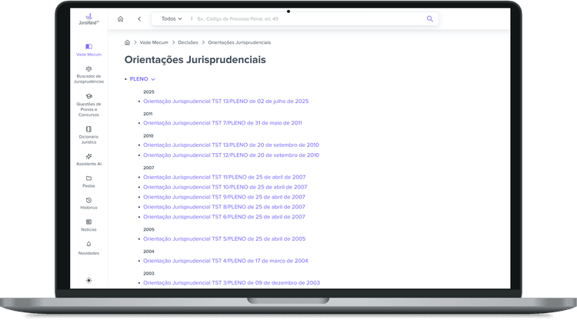Image resolution: width=577 pixels, height=320 pixels.
Task: Open OJ TST 13/PLENO de 20 de setembro de 2010
Action: pos(231,145)
